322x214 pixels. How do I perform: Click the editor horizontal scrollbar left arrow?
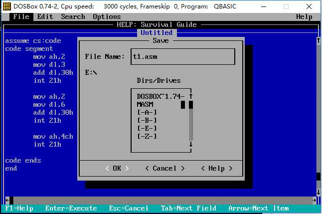[7, 200]
